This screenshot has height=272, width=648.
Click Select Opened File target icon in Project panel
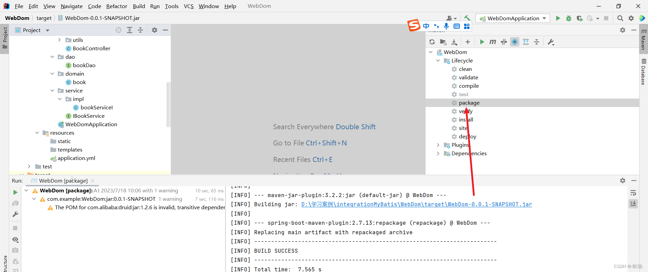118,30
